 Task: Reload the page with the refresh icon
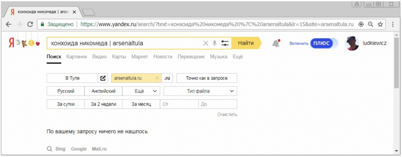point(30,25)
